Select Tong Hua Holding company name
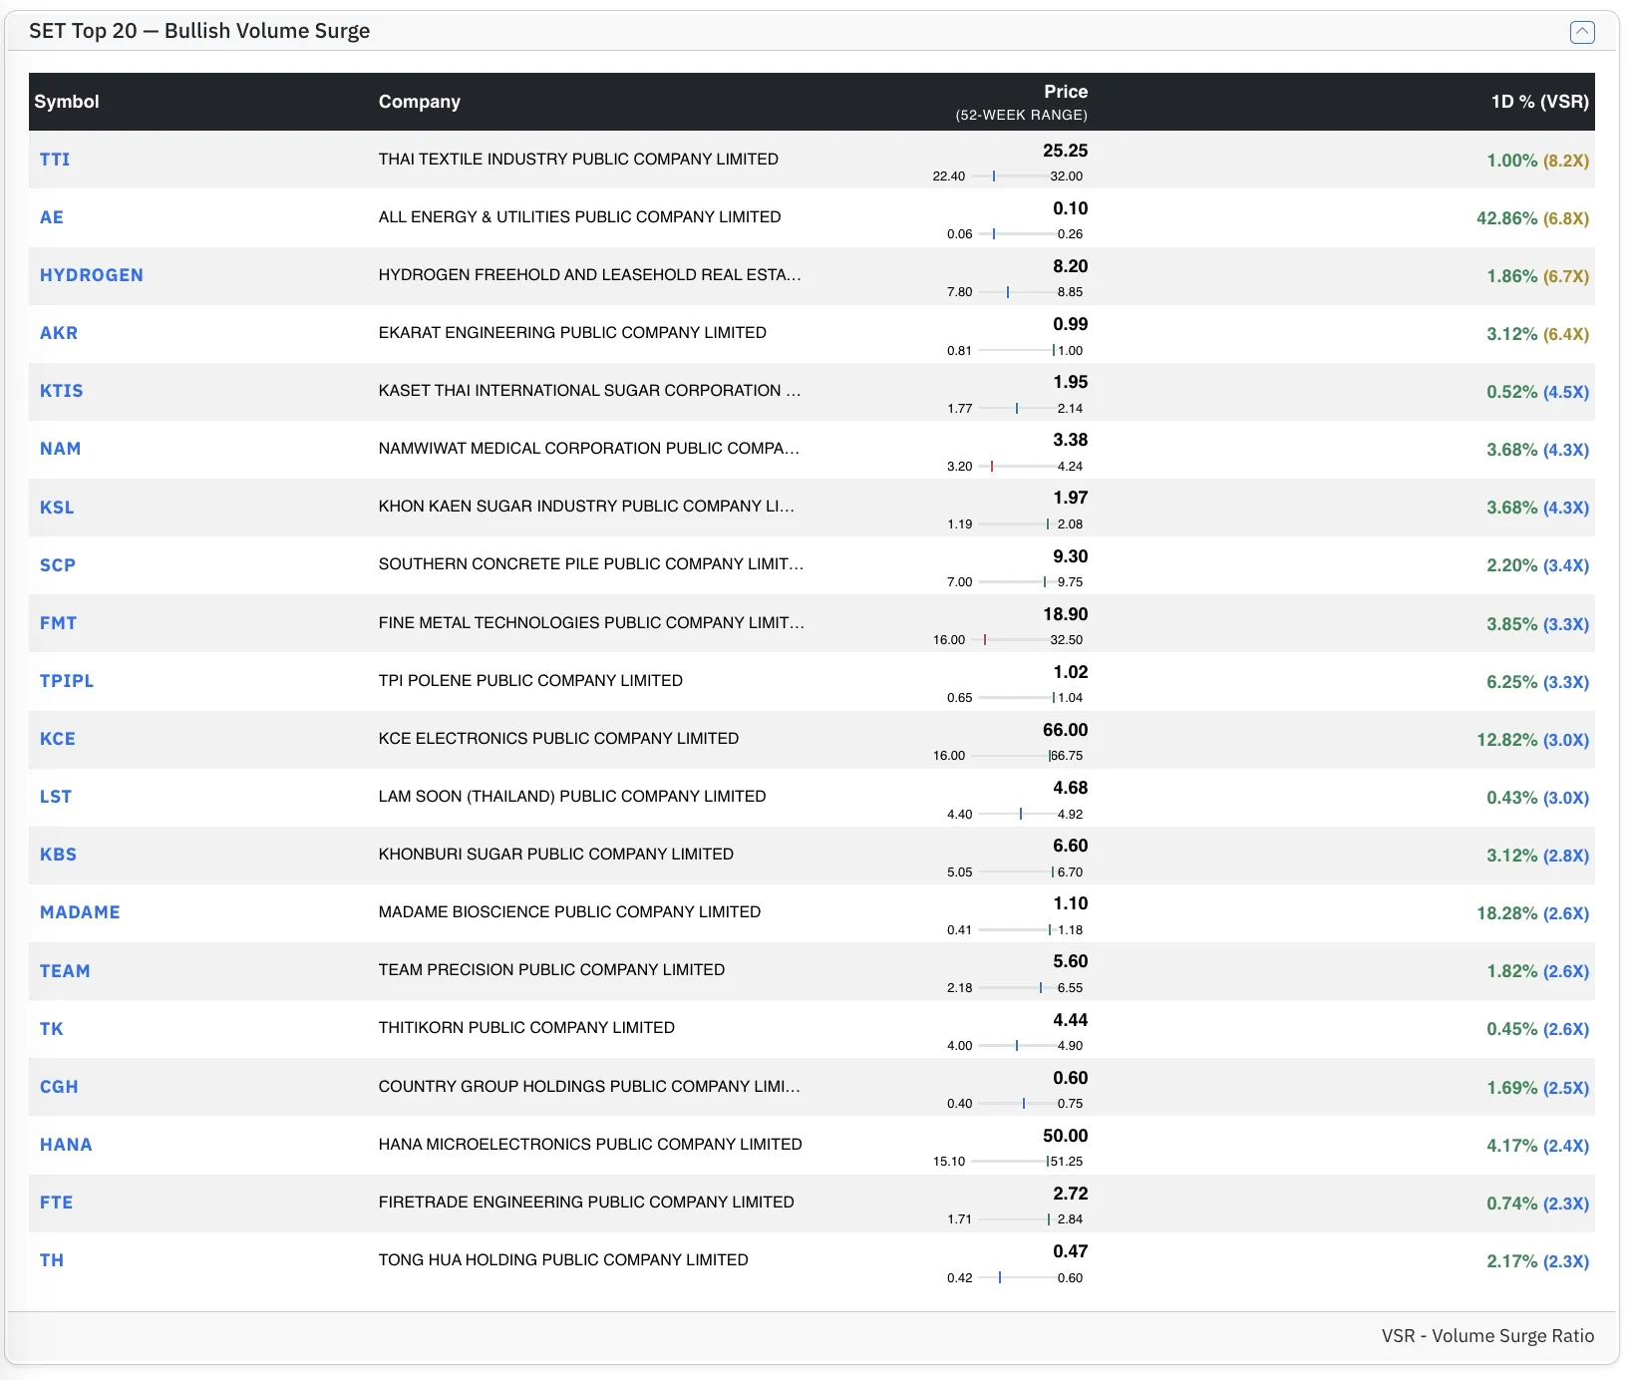The height and width of the screenshot is (1380, 1631). pos(563,1260)
